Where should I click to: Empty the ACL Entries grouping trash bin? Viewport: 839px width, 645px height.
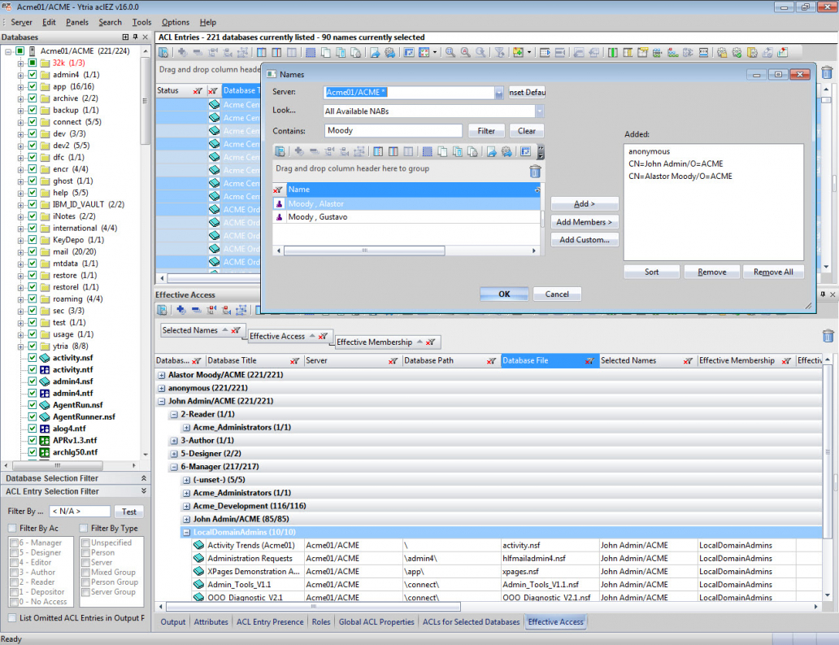coord(827,72)
